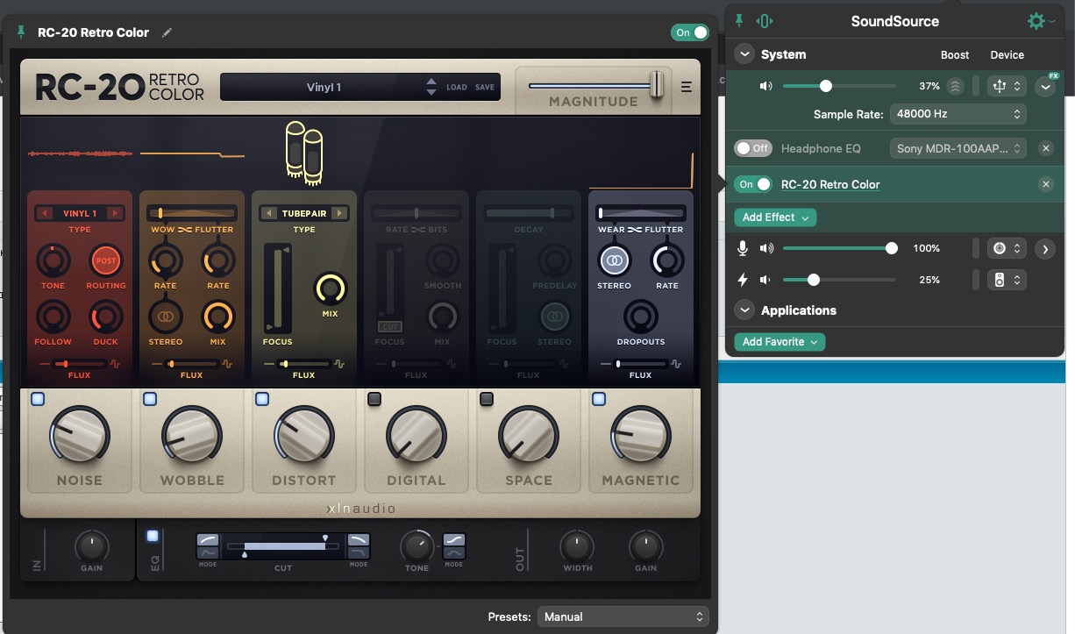Toggle the EQ section enable checkbox
1075x634 pixels.
pos(153,536)
